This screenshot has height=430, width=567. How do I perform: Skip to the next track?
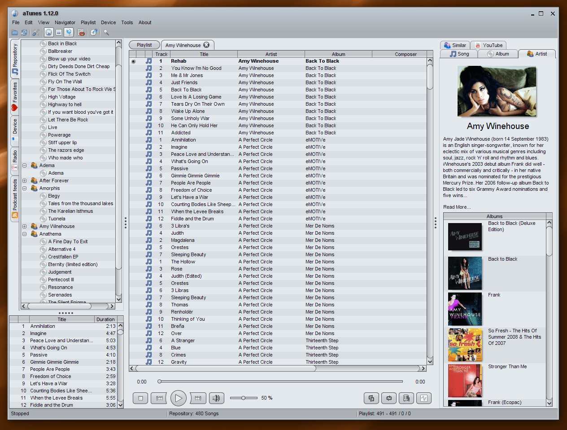(198, 398)
